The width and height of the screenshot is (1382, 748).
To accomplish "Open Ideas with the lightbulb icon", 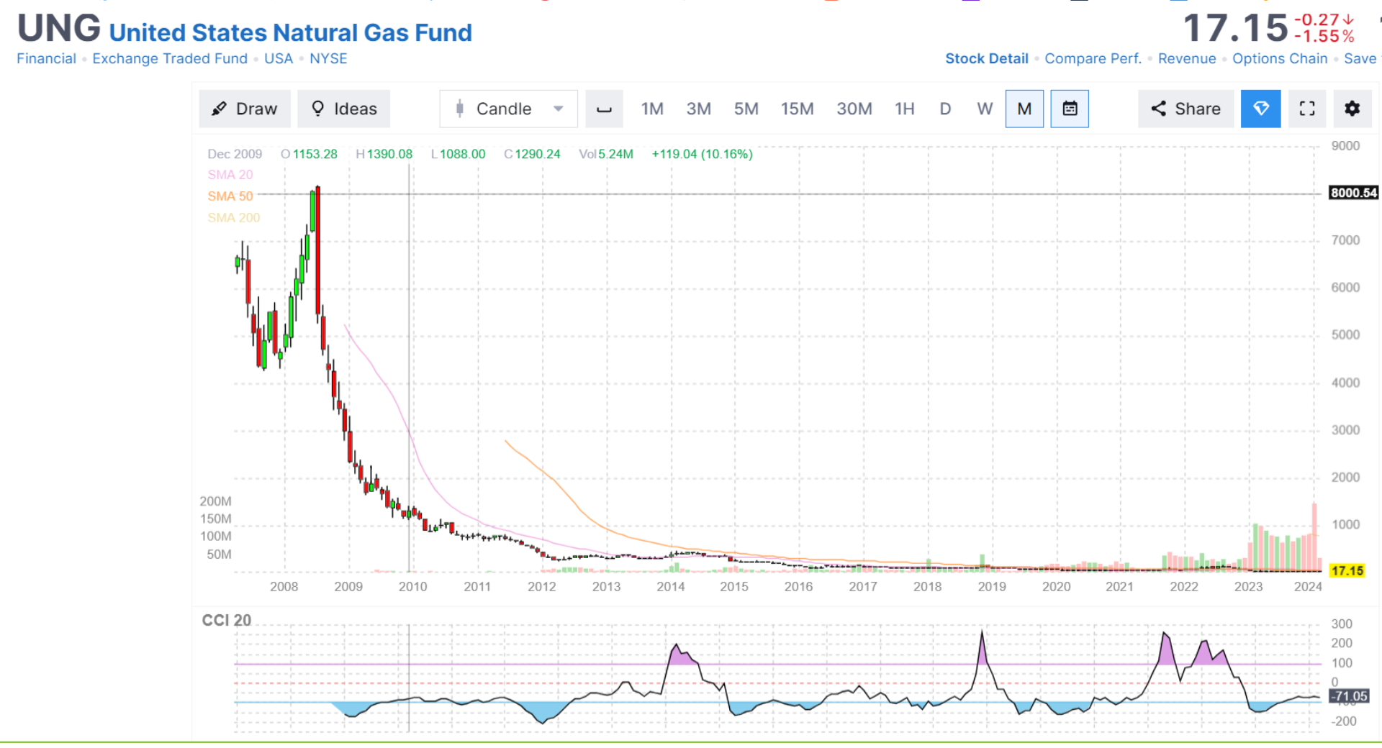I will coord(344,109).
